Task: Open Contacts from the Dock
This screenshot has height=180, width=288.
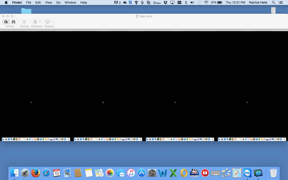Action: (x=78, y=173)
